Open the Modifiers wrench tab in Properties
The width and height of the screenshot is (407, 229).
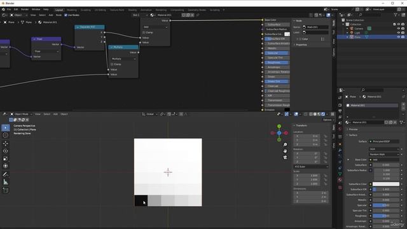pyautogui.click(x=340, y=150)
